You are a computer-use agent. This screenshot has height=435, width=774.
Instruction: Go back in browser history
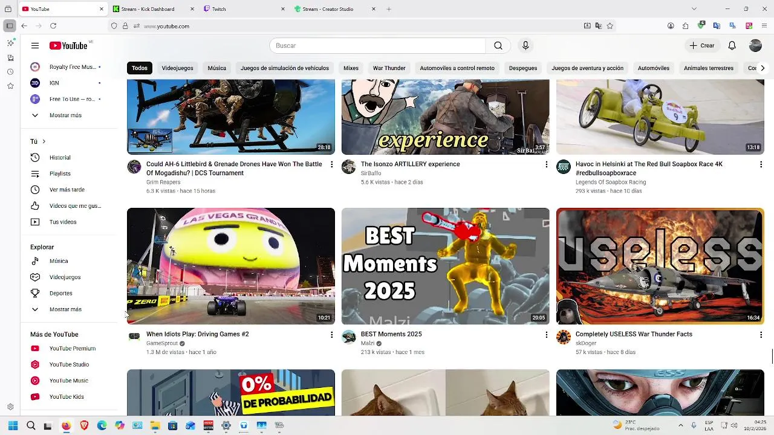[x=24, y=26]
